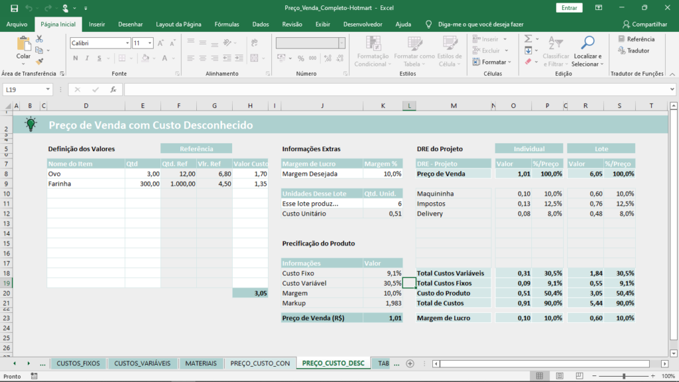Toggle Itálico italic formatting

click(86, 57)
